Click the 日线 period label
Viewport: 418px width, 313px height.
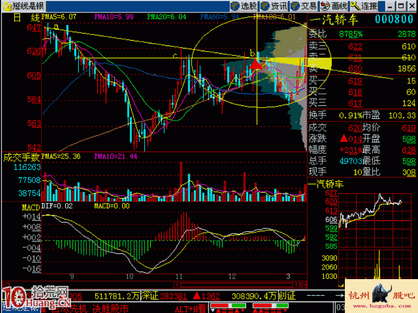tap(27, 18)
